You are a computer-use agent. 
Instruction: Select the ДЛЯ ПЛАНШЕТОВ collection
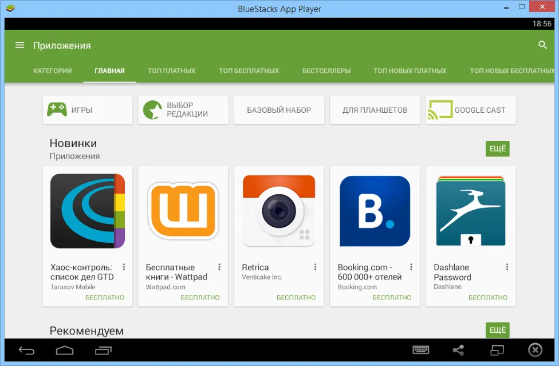point(375,109)
